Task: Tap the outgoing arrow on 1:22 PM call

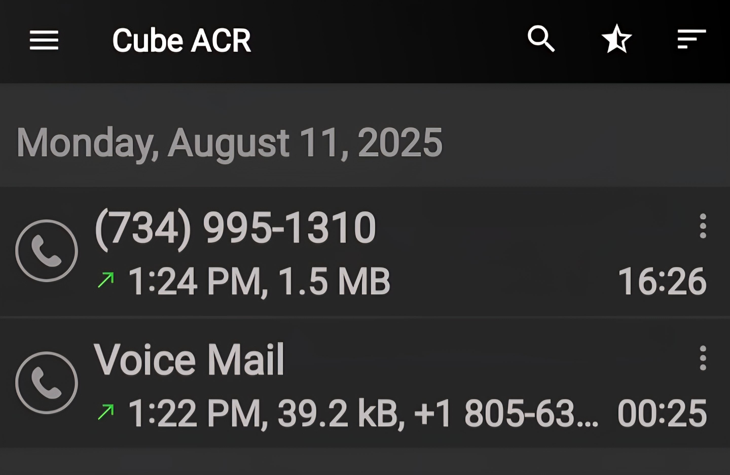Action: pyautogui.click(x=106, y=412)
